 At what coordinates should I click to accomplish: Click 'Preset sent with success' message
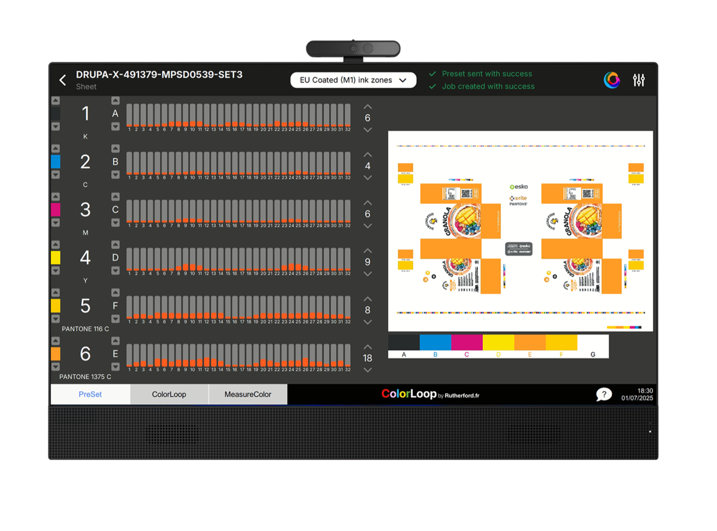(487, 74)
